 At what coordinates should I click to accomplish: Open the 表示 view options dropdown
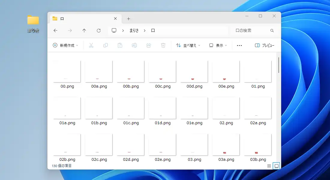(x=218, y=45)
